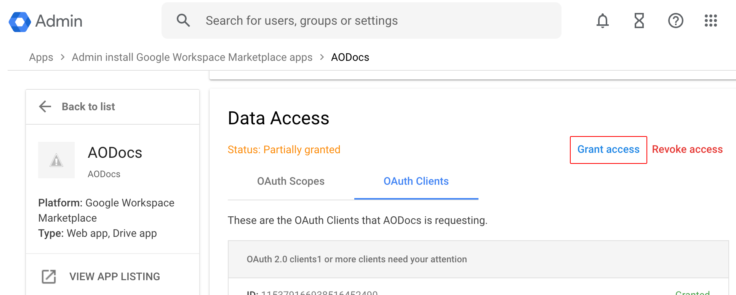Click the Status: Partially granted text

(284, 150)
